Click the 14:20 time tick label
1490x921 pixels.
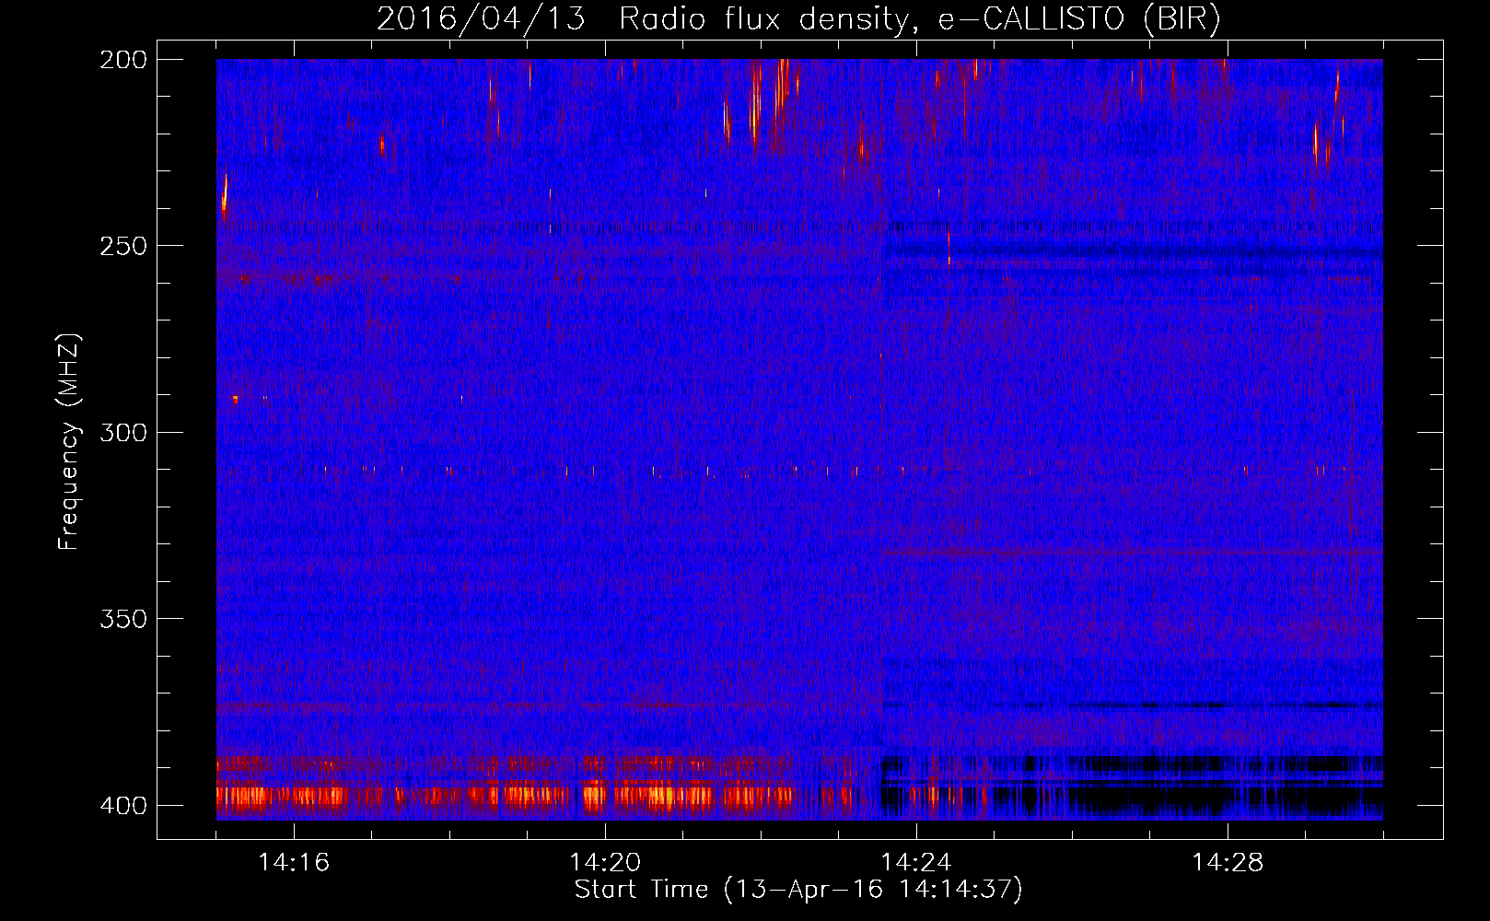click(605, 862)
